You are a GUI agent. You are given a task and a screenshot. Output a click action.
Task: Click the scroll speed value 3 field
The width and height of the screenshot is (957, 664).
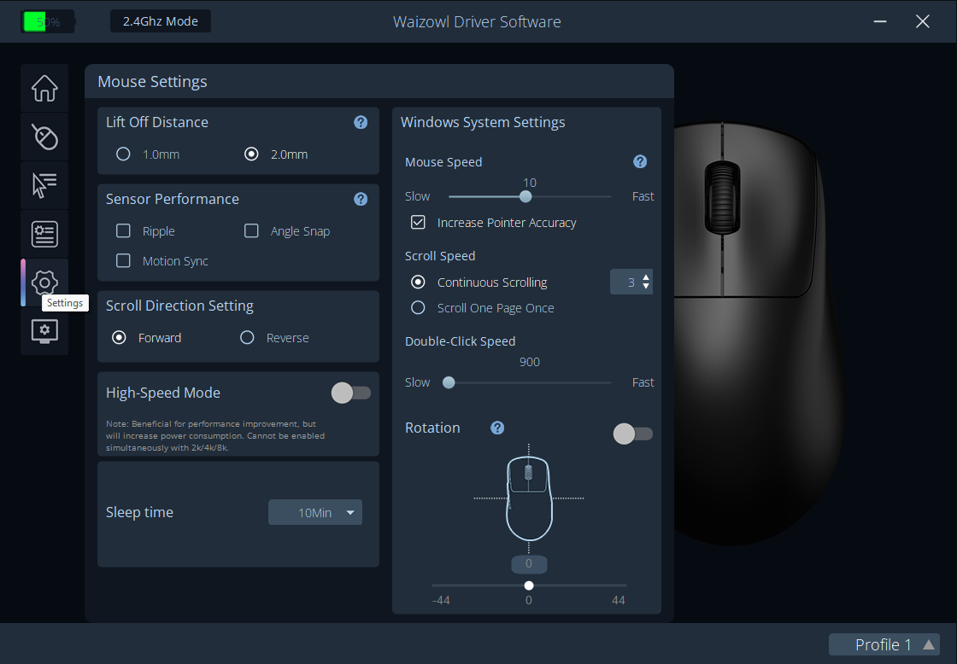tap(631, 282)
